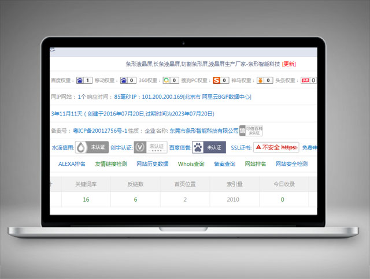Viewport: 370px width, 279px height.
Task: Click the 今日收录 column header
Action: point(284,184)
